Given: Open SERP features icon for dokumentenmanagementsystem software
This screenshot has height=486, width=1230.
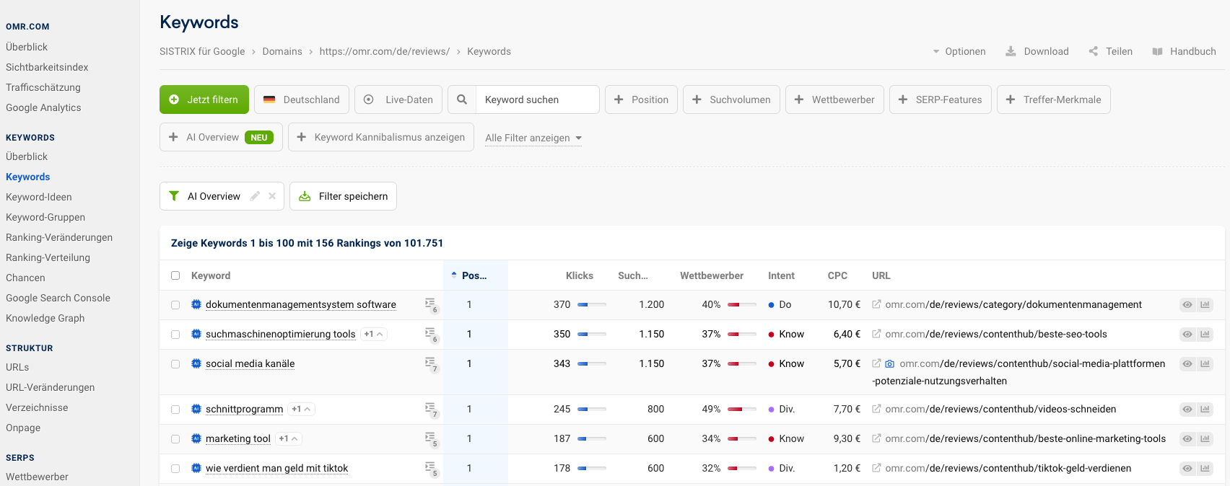Looking at the screenshot, I should click(x=431, y=305).
